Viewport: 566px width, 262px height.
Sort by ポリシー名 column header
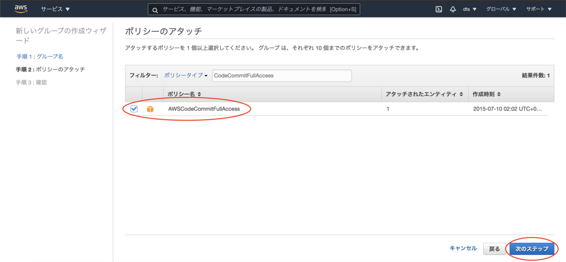[184, 95]
